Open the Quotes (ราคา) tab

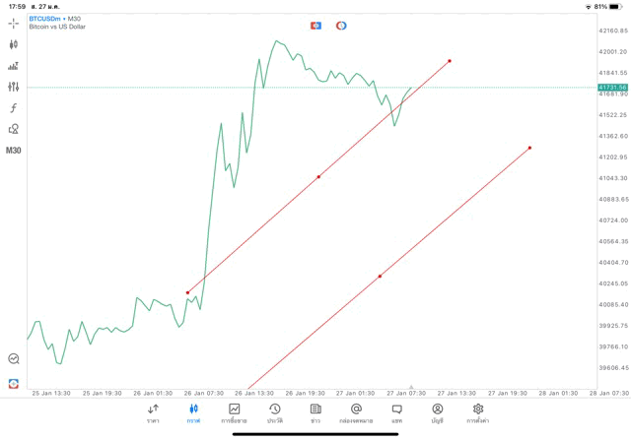[153, 412]
